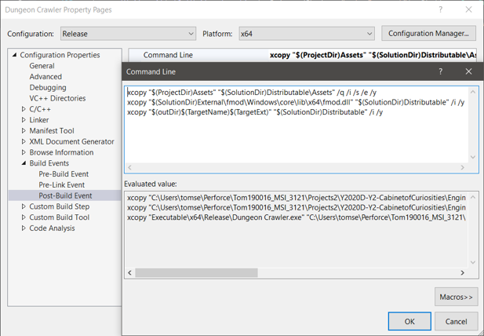Click the evaluated value horizontal scrollbar thumb
This screenshot has height=336, width=484.
(x=196, y=272)
